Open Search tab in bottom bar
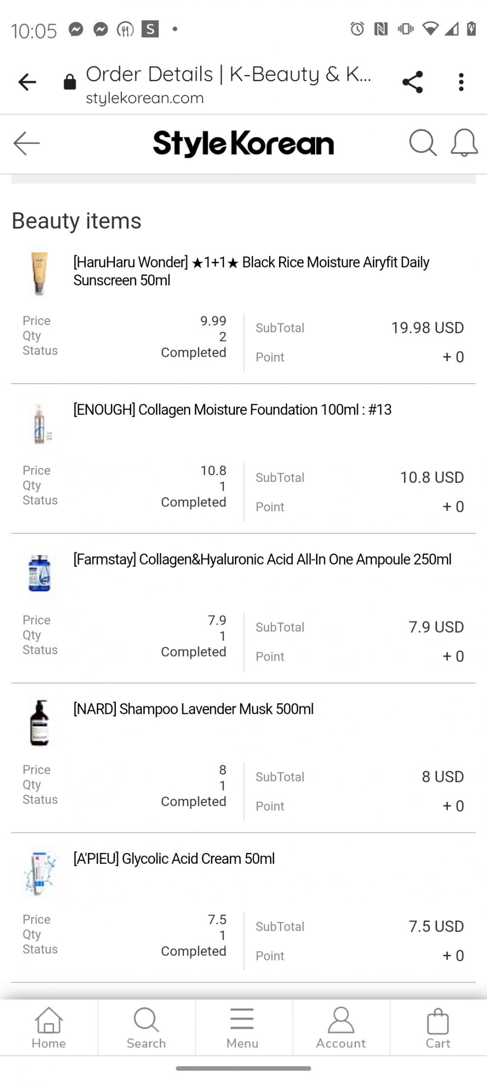Image resolution: width=487 pixels, height=1082 pixels. (146, 1028)
